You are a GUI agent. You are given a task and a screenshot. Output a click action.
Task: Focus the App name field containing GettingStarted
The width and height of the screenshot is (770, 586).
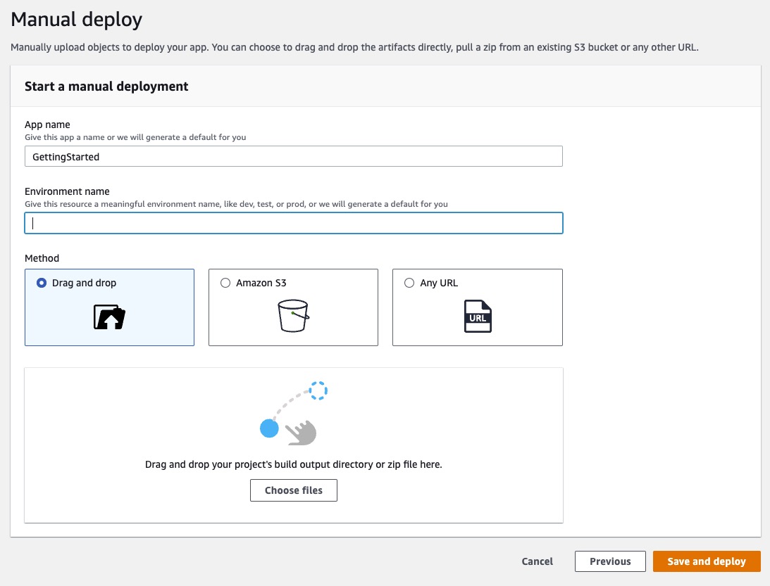tap(293, 156)
